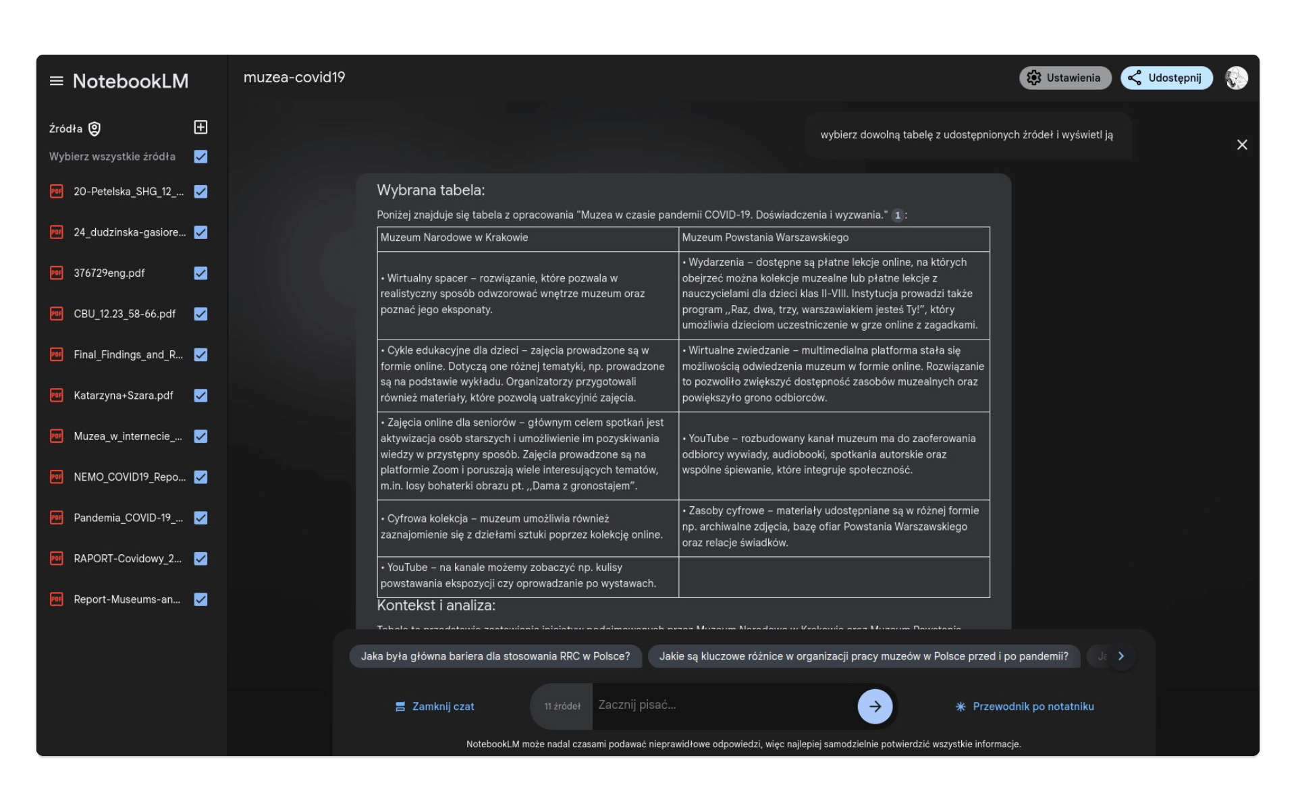Click Zamknij czat
Image resolution: width=1296 pixels, height=810 pixels.
[435, 706]
